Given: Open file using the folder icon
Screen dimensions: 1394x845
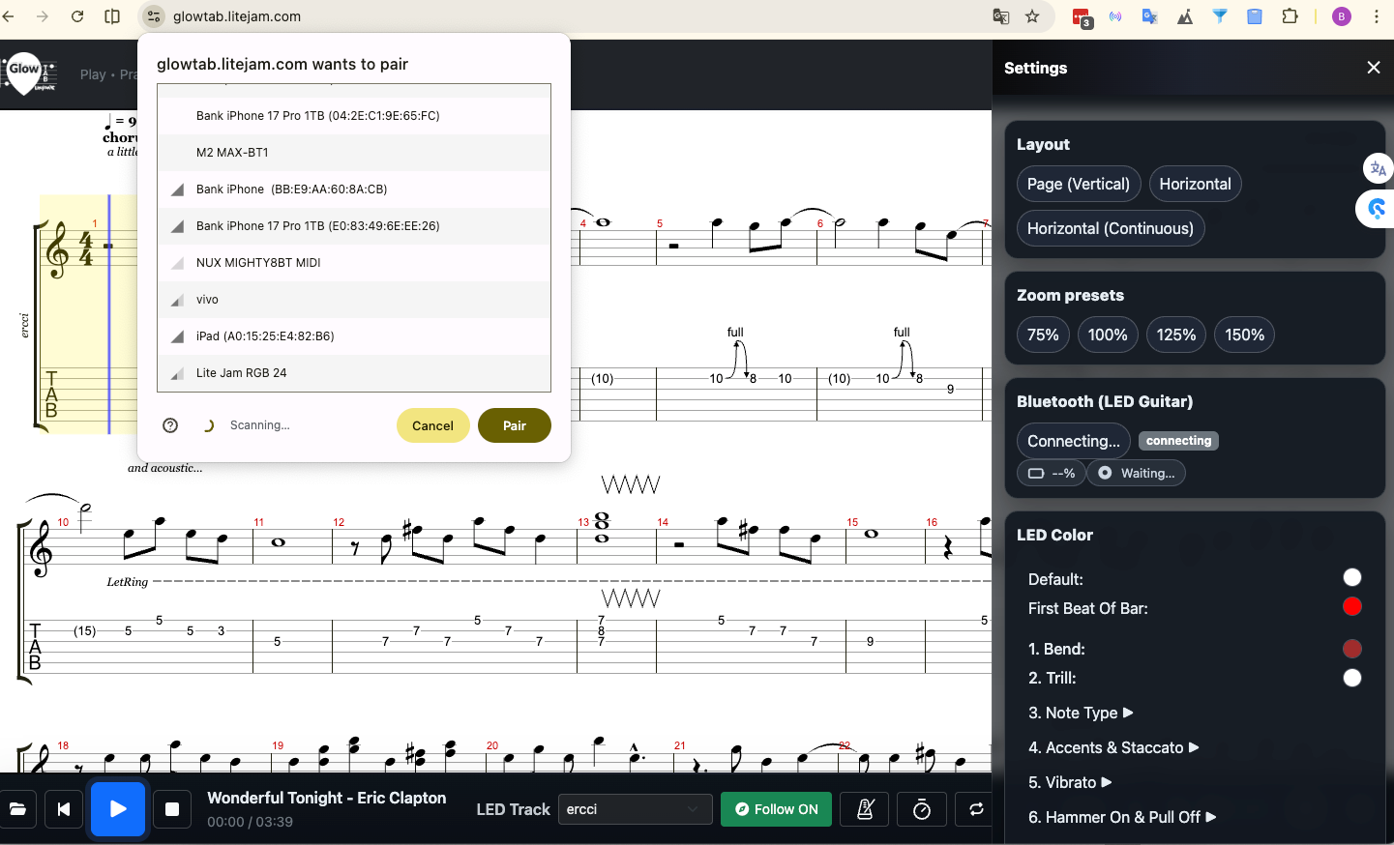Looking at the screenshot, I should pyautogui.click(x=17, y=809).
